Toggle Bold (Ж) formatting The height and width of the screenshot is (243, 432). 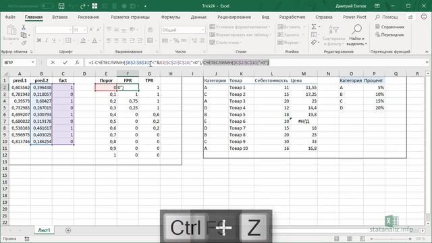pyautogui.click(x=39, y=40)
